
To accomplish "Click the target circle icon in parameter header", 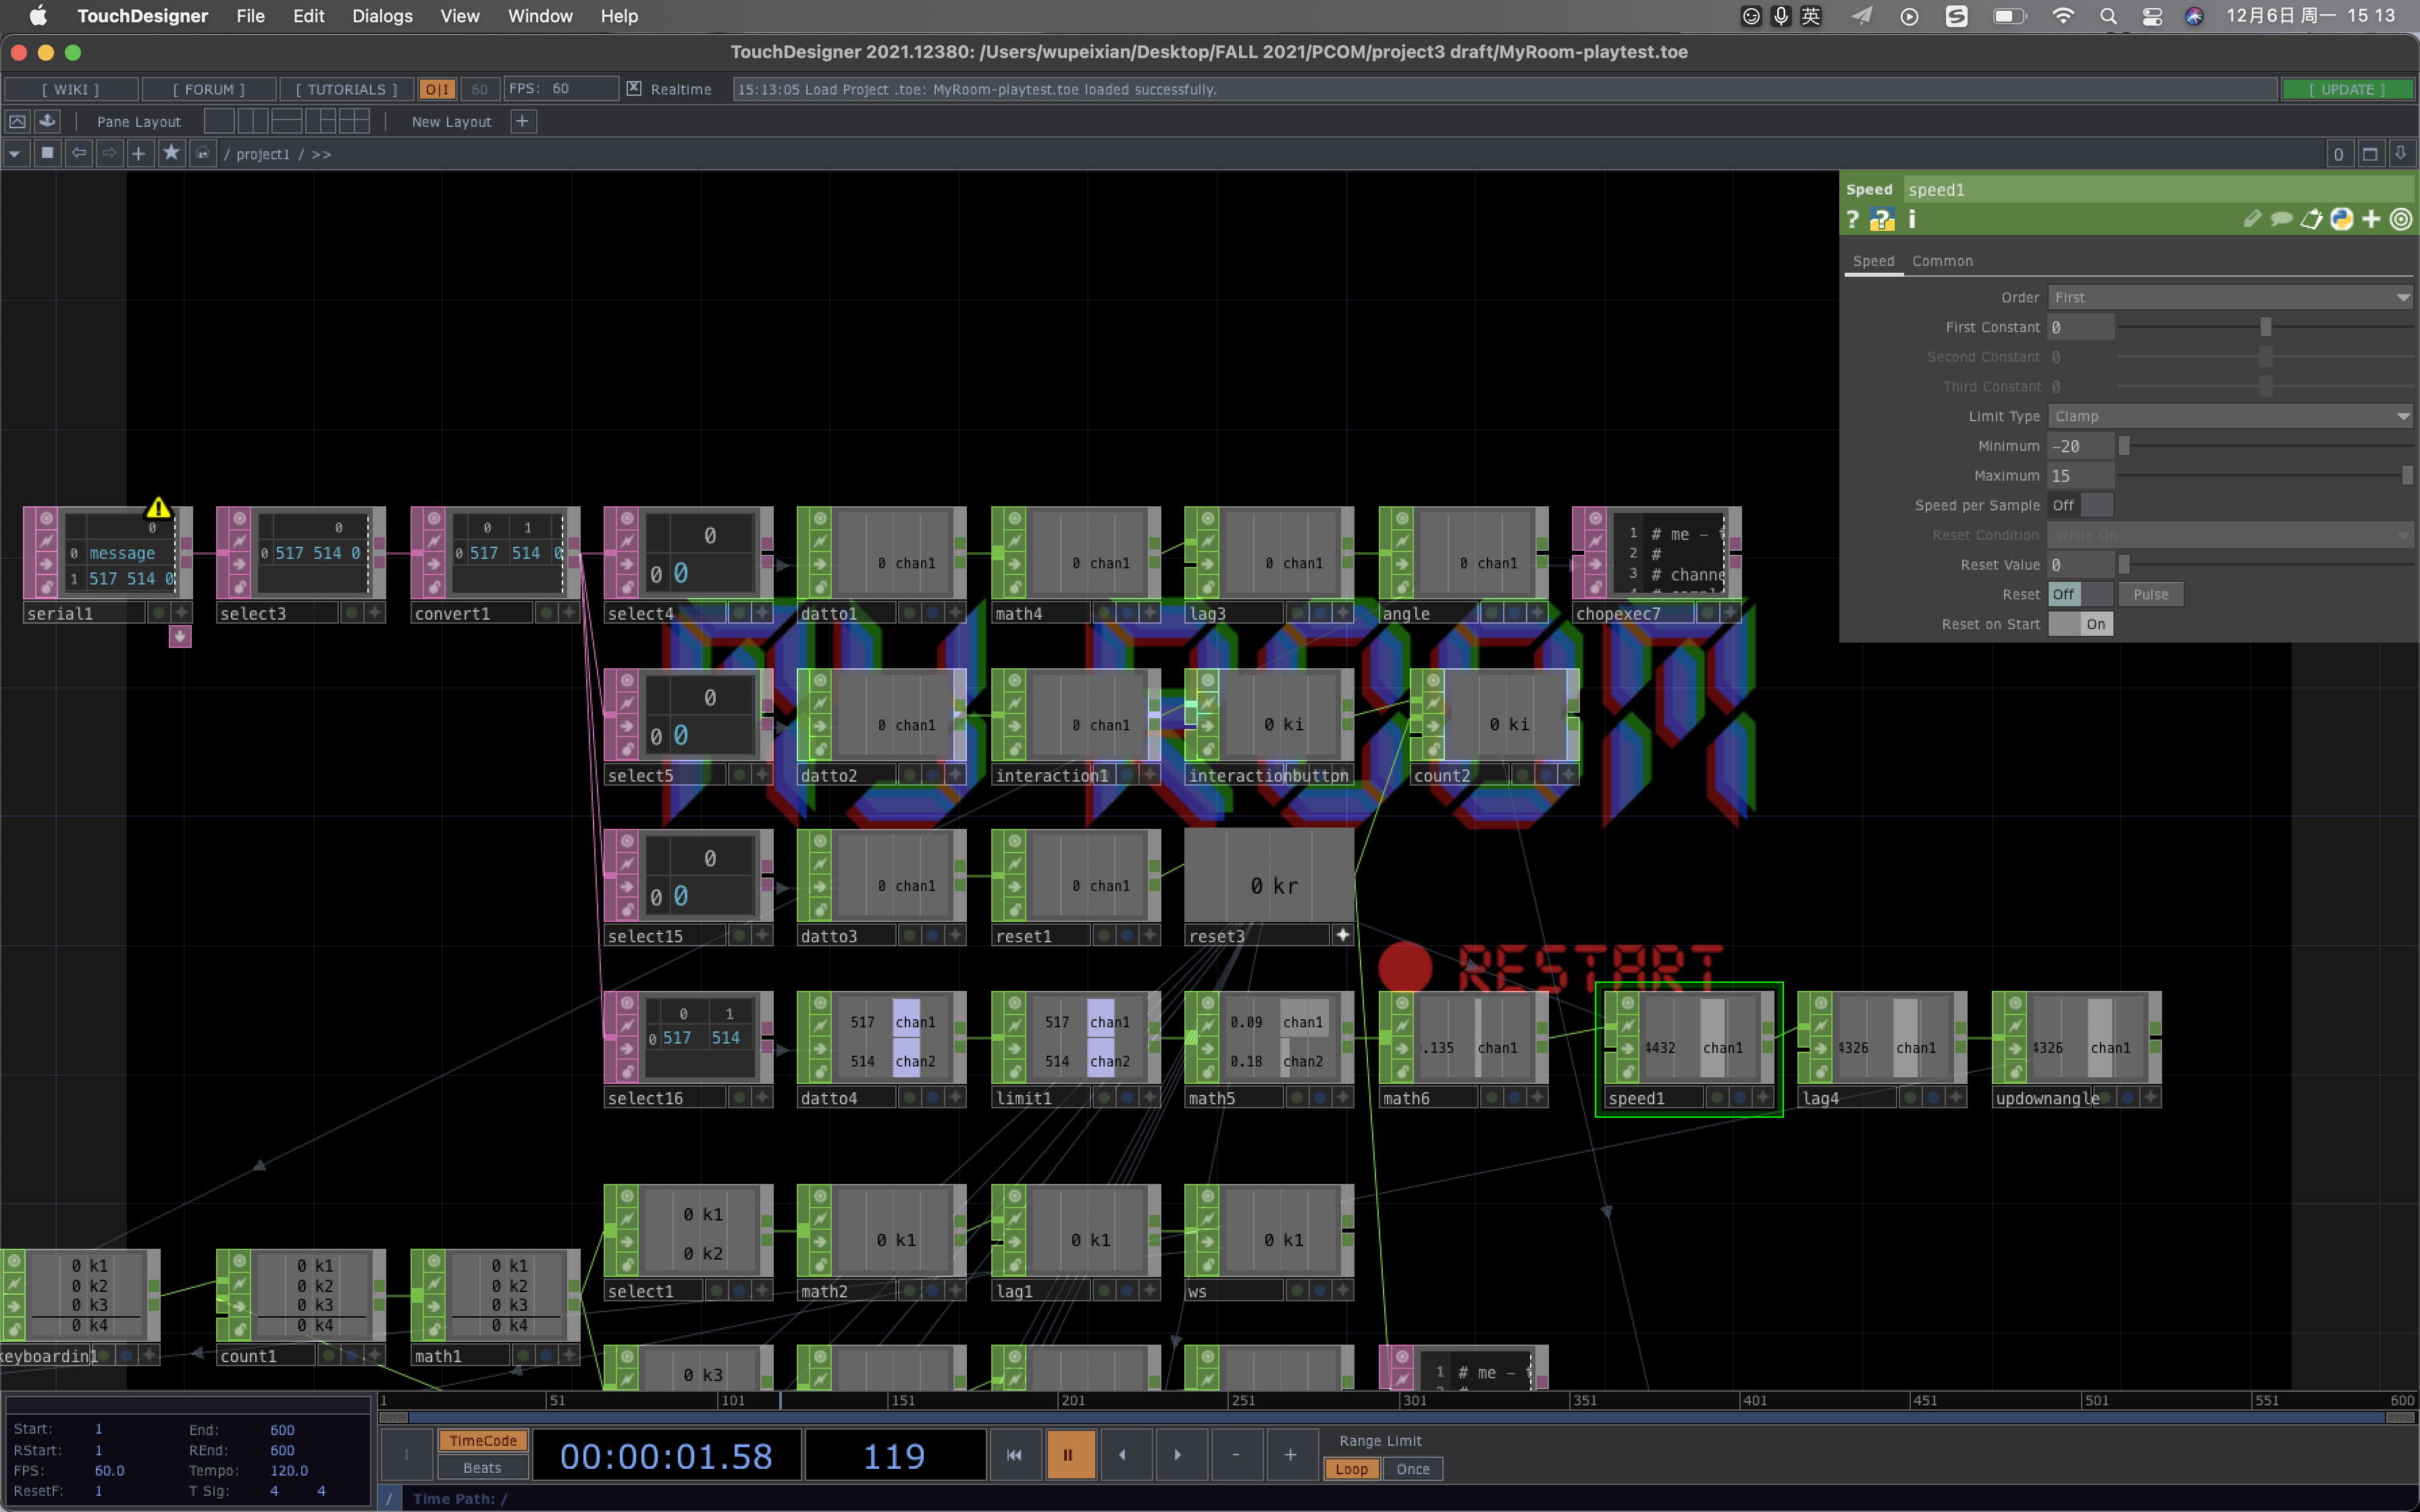I will [x=2401, y=219].
